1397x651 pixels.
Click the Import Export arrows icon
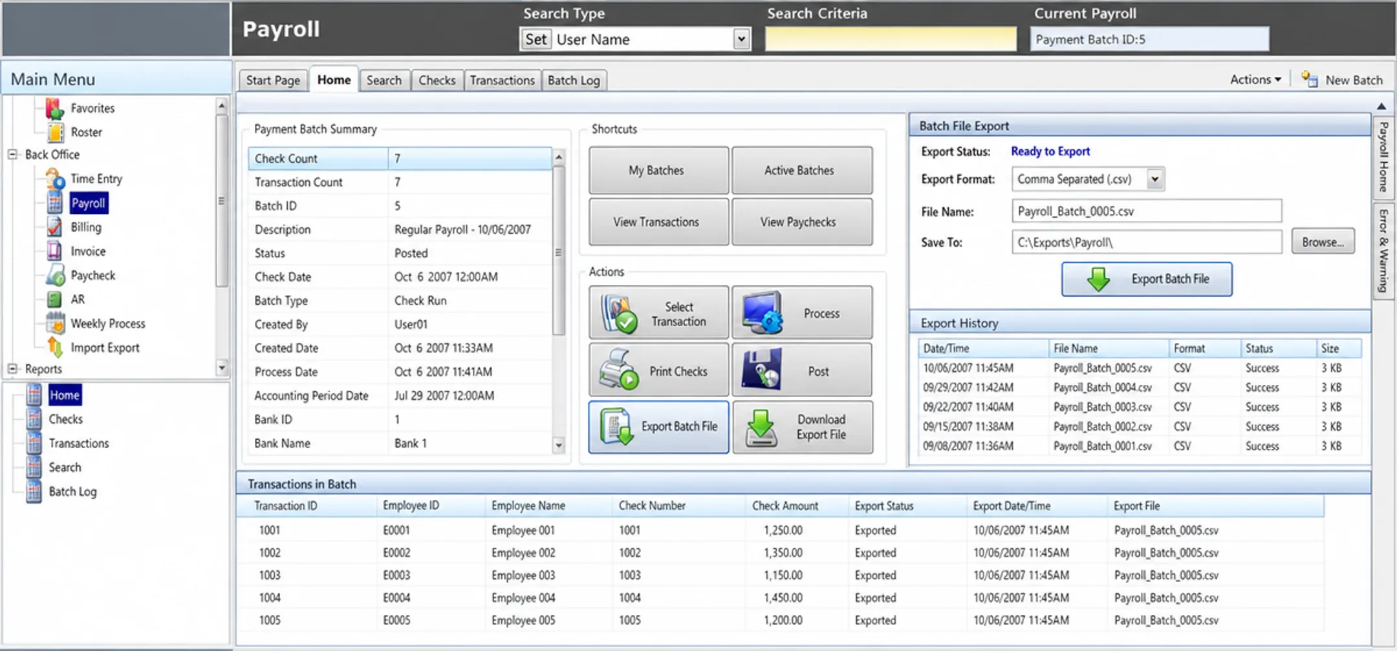pos(55,347)
